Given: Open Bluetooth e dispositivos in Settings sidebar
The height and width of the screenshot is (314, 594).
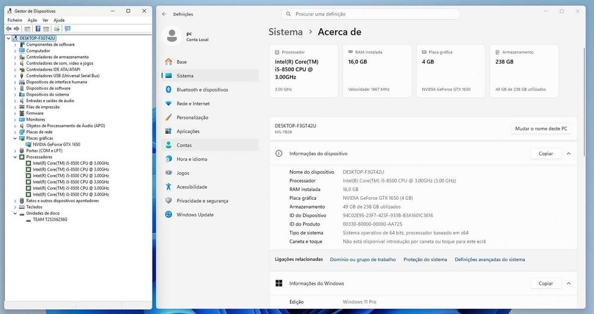Looking at the screenshot, I should pos(210,89).
